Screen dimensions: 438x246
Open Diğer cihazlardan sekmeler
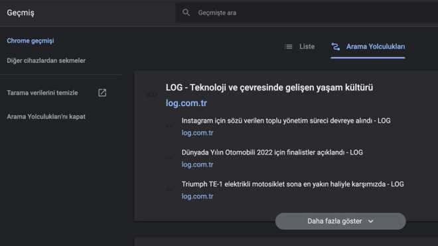[x=46, y=60]
